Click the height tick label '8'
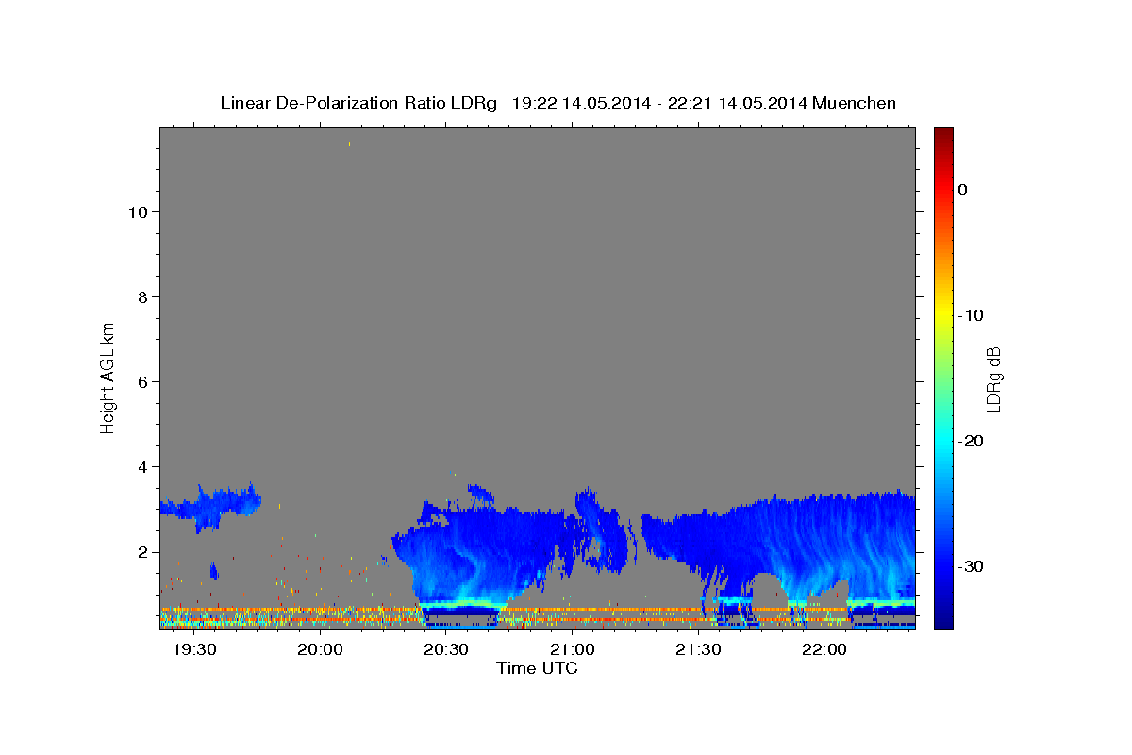1132x755 pixels. 141,296
